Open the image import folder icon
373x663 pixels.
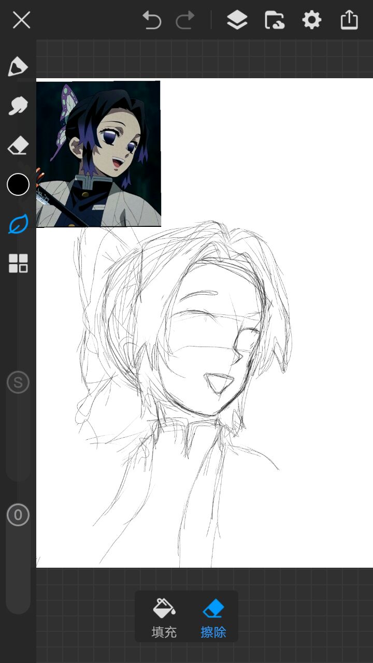tap(274, 21)
